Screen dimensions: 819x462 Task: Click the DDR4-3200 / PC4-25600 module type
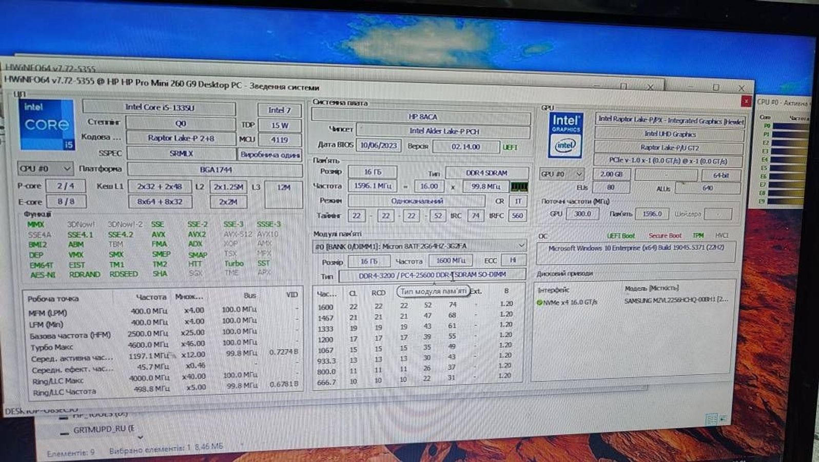432,275
